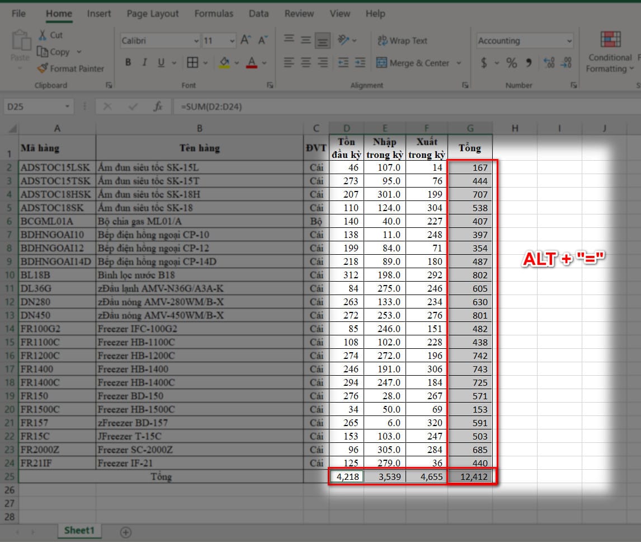Click the Paste clipboard icon
This screenshot has height=542, width=641.
pos(21,40)
